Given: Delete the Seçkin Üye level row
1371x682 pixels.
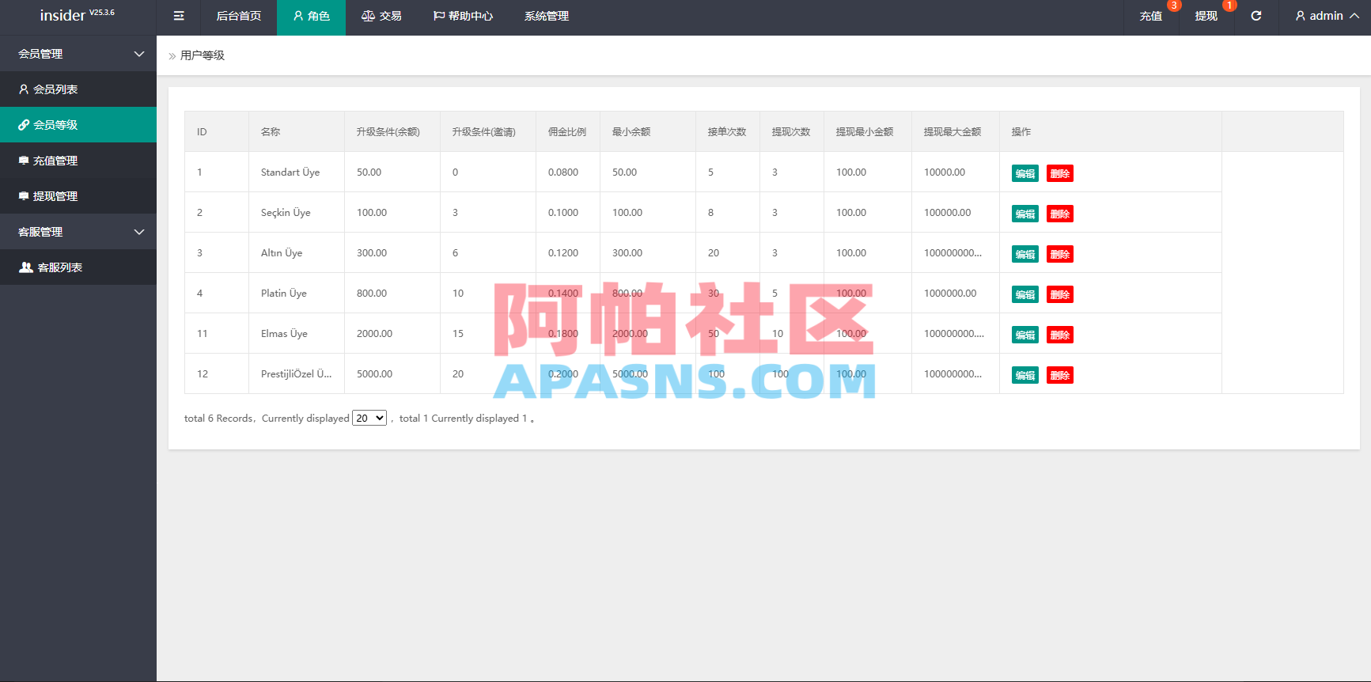Looking at the screenshot, I should tap(1060, 214).
